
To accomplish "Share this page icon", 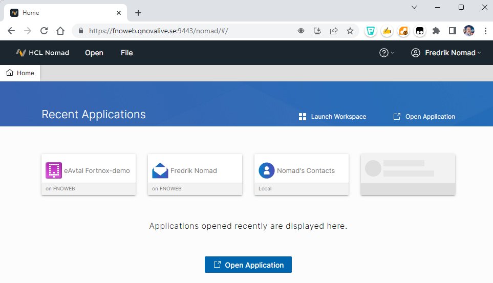I will 334,31.
